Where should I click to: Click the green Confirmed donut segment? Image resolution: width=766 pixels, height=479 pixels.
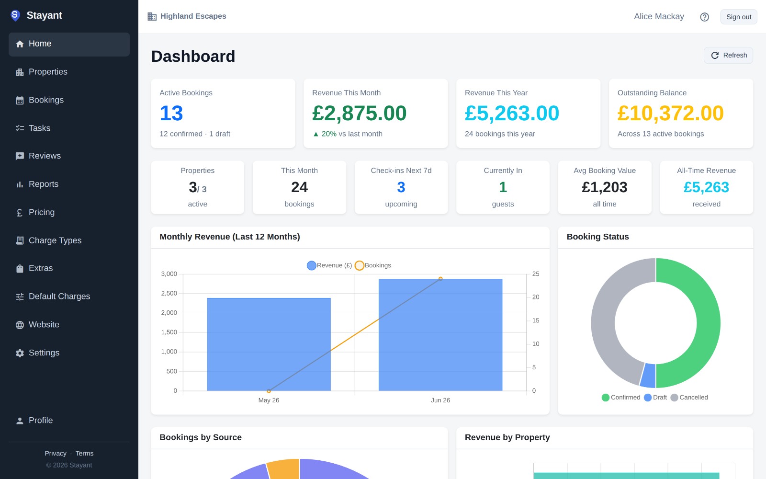coord(708,323)
